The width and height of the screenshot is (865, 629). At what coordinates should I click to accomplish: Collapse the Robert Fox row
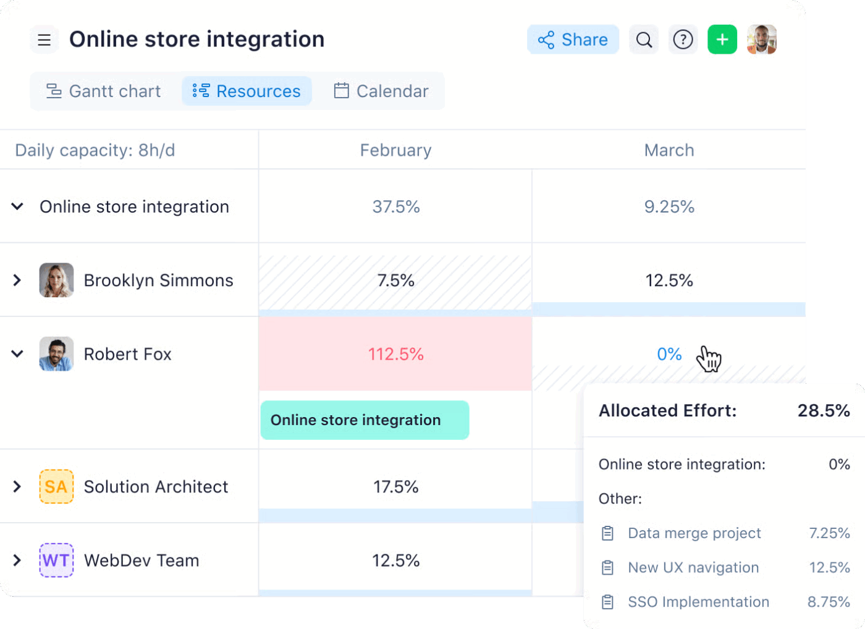17,353
